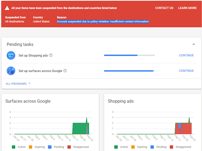Click the Set up surfaces across Google round icon
Image resolution: width=202 pixels, height=151 pixels.
coord(11,71)
